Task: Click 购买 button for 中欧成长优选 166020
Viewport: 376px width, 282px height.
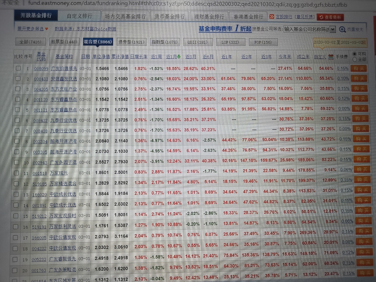Action: tap(363, 190)
